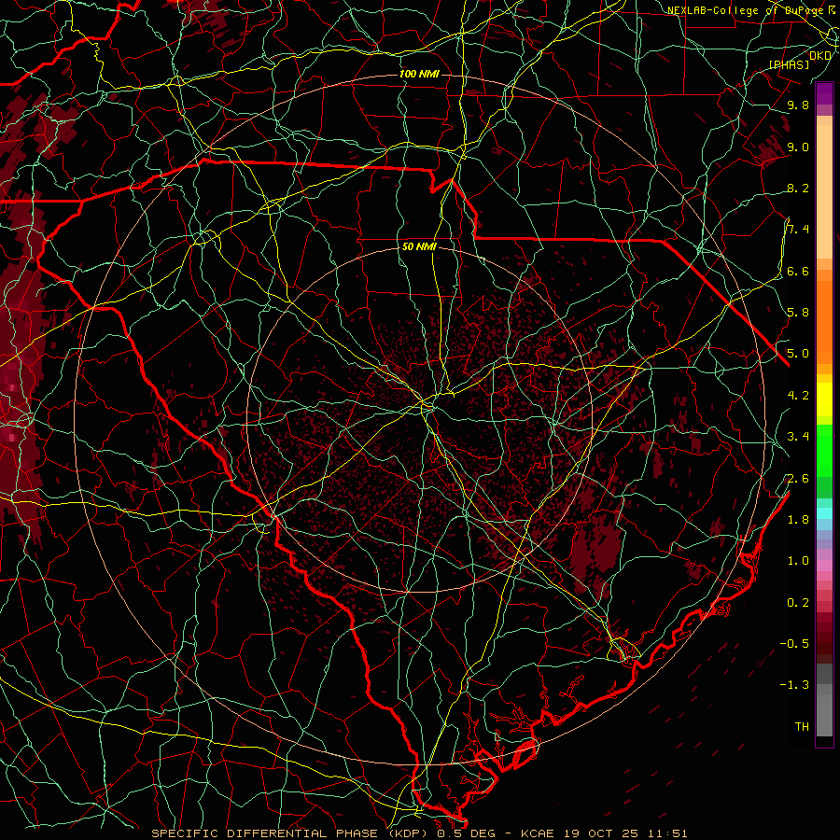Screen dimensions: 840x840
Task: Click the 5.0 value on the color scale
Action: point(798,354)
